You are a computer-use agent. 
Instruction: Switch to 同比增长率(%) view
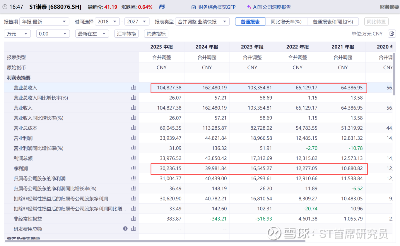[286, 22]
